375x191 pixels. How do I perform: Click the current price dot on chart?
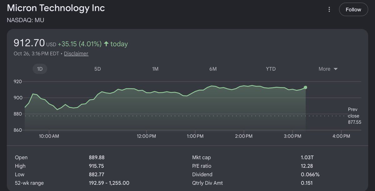coord(305,87)
